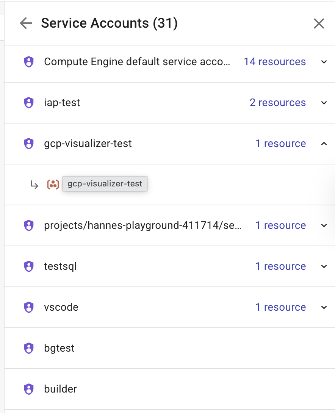
Task: Open the 2 resources link for iap-test
Action: [x=278, y=103]
